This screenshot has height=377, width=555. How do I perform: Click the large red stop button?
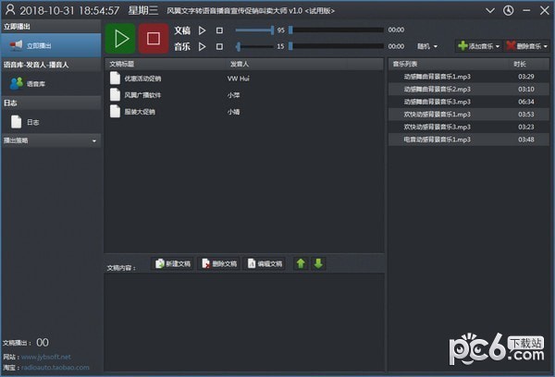[153, 39]
